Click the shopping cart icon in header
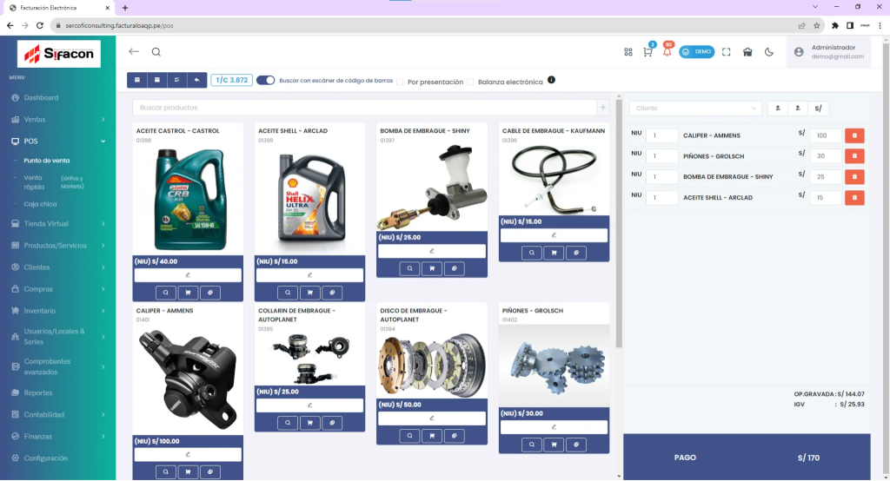 (648, 52)
